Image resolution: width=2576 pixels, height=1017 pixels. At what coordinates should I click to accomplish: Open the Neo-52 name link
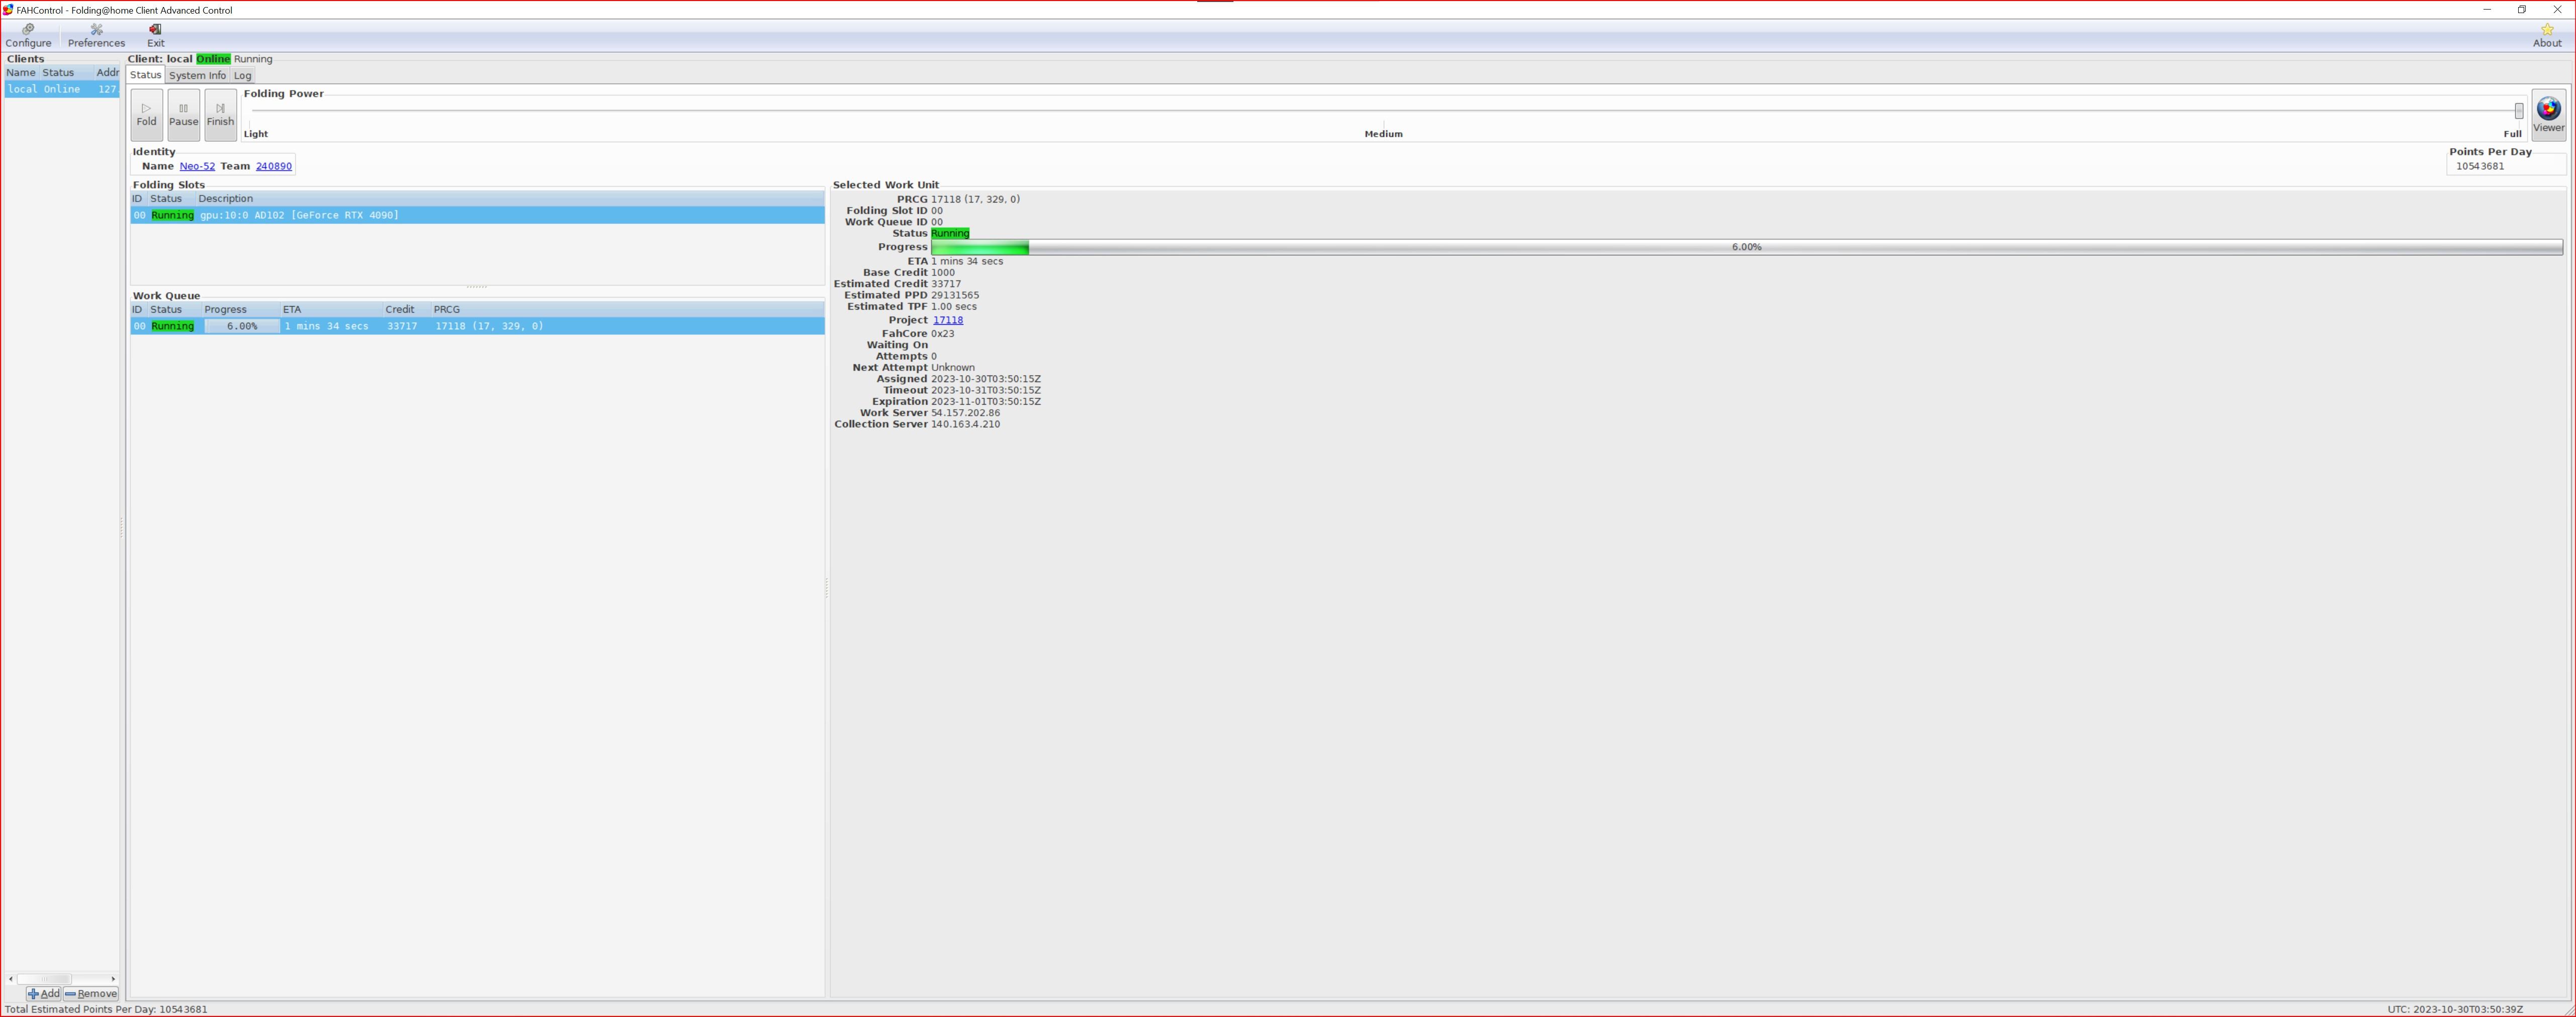coord(197,166)
